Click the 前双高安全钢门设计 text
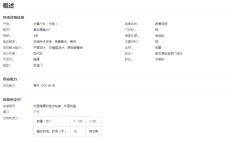The image size is (232, 141). tap(169, 54)
